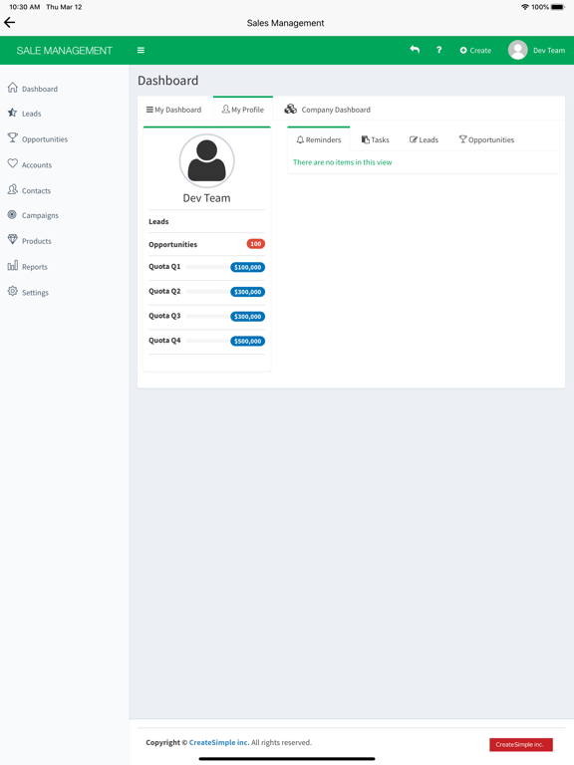Click the Quota Q1 progress bar
The height and width of the screenshot is (765, 574).
tap(208, 267)
